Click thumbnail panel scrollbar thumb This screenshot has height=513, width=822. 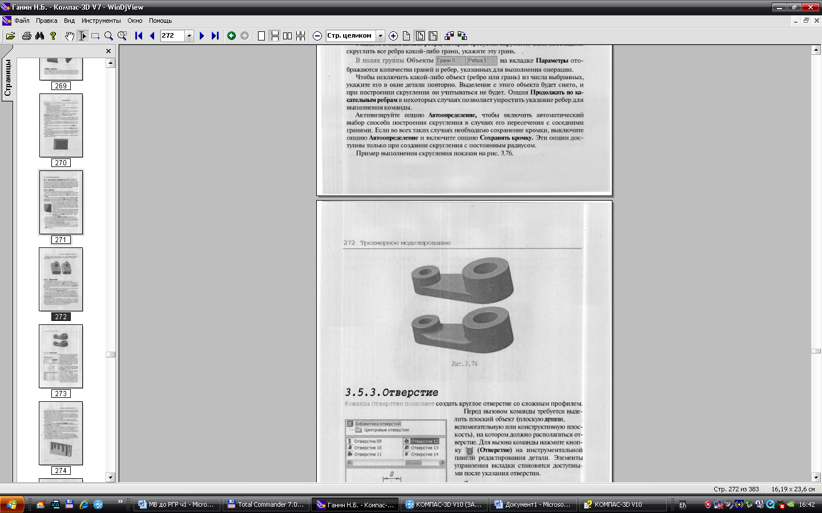coord(111,355)
